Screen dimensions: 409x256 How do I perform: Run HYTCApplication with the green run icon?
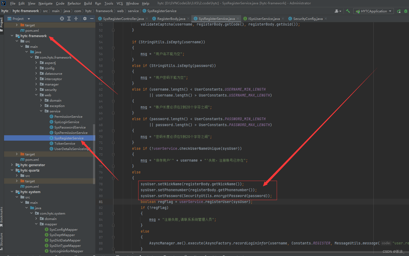click(399, 11)
